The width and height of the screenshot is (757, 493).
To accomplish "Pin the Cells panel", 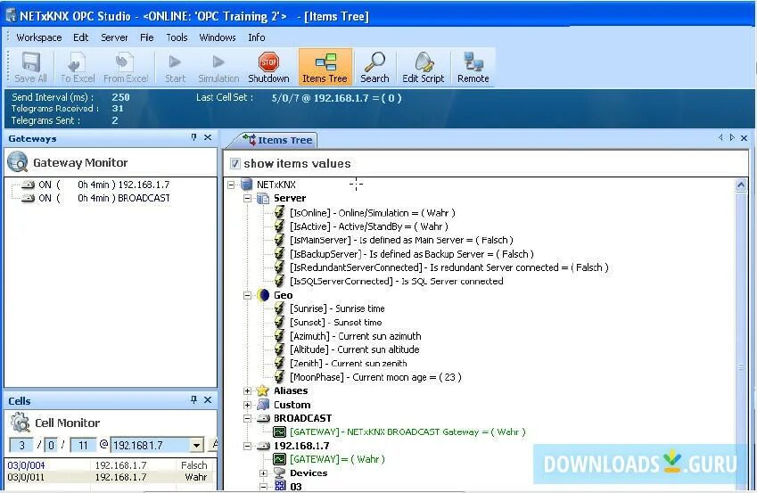I will pos(193,399).
